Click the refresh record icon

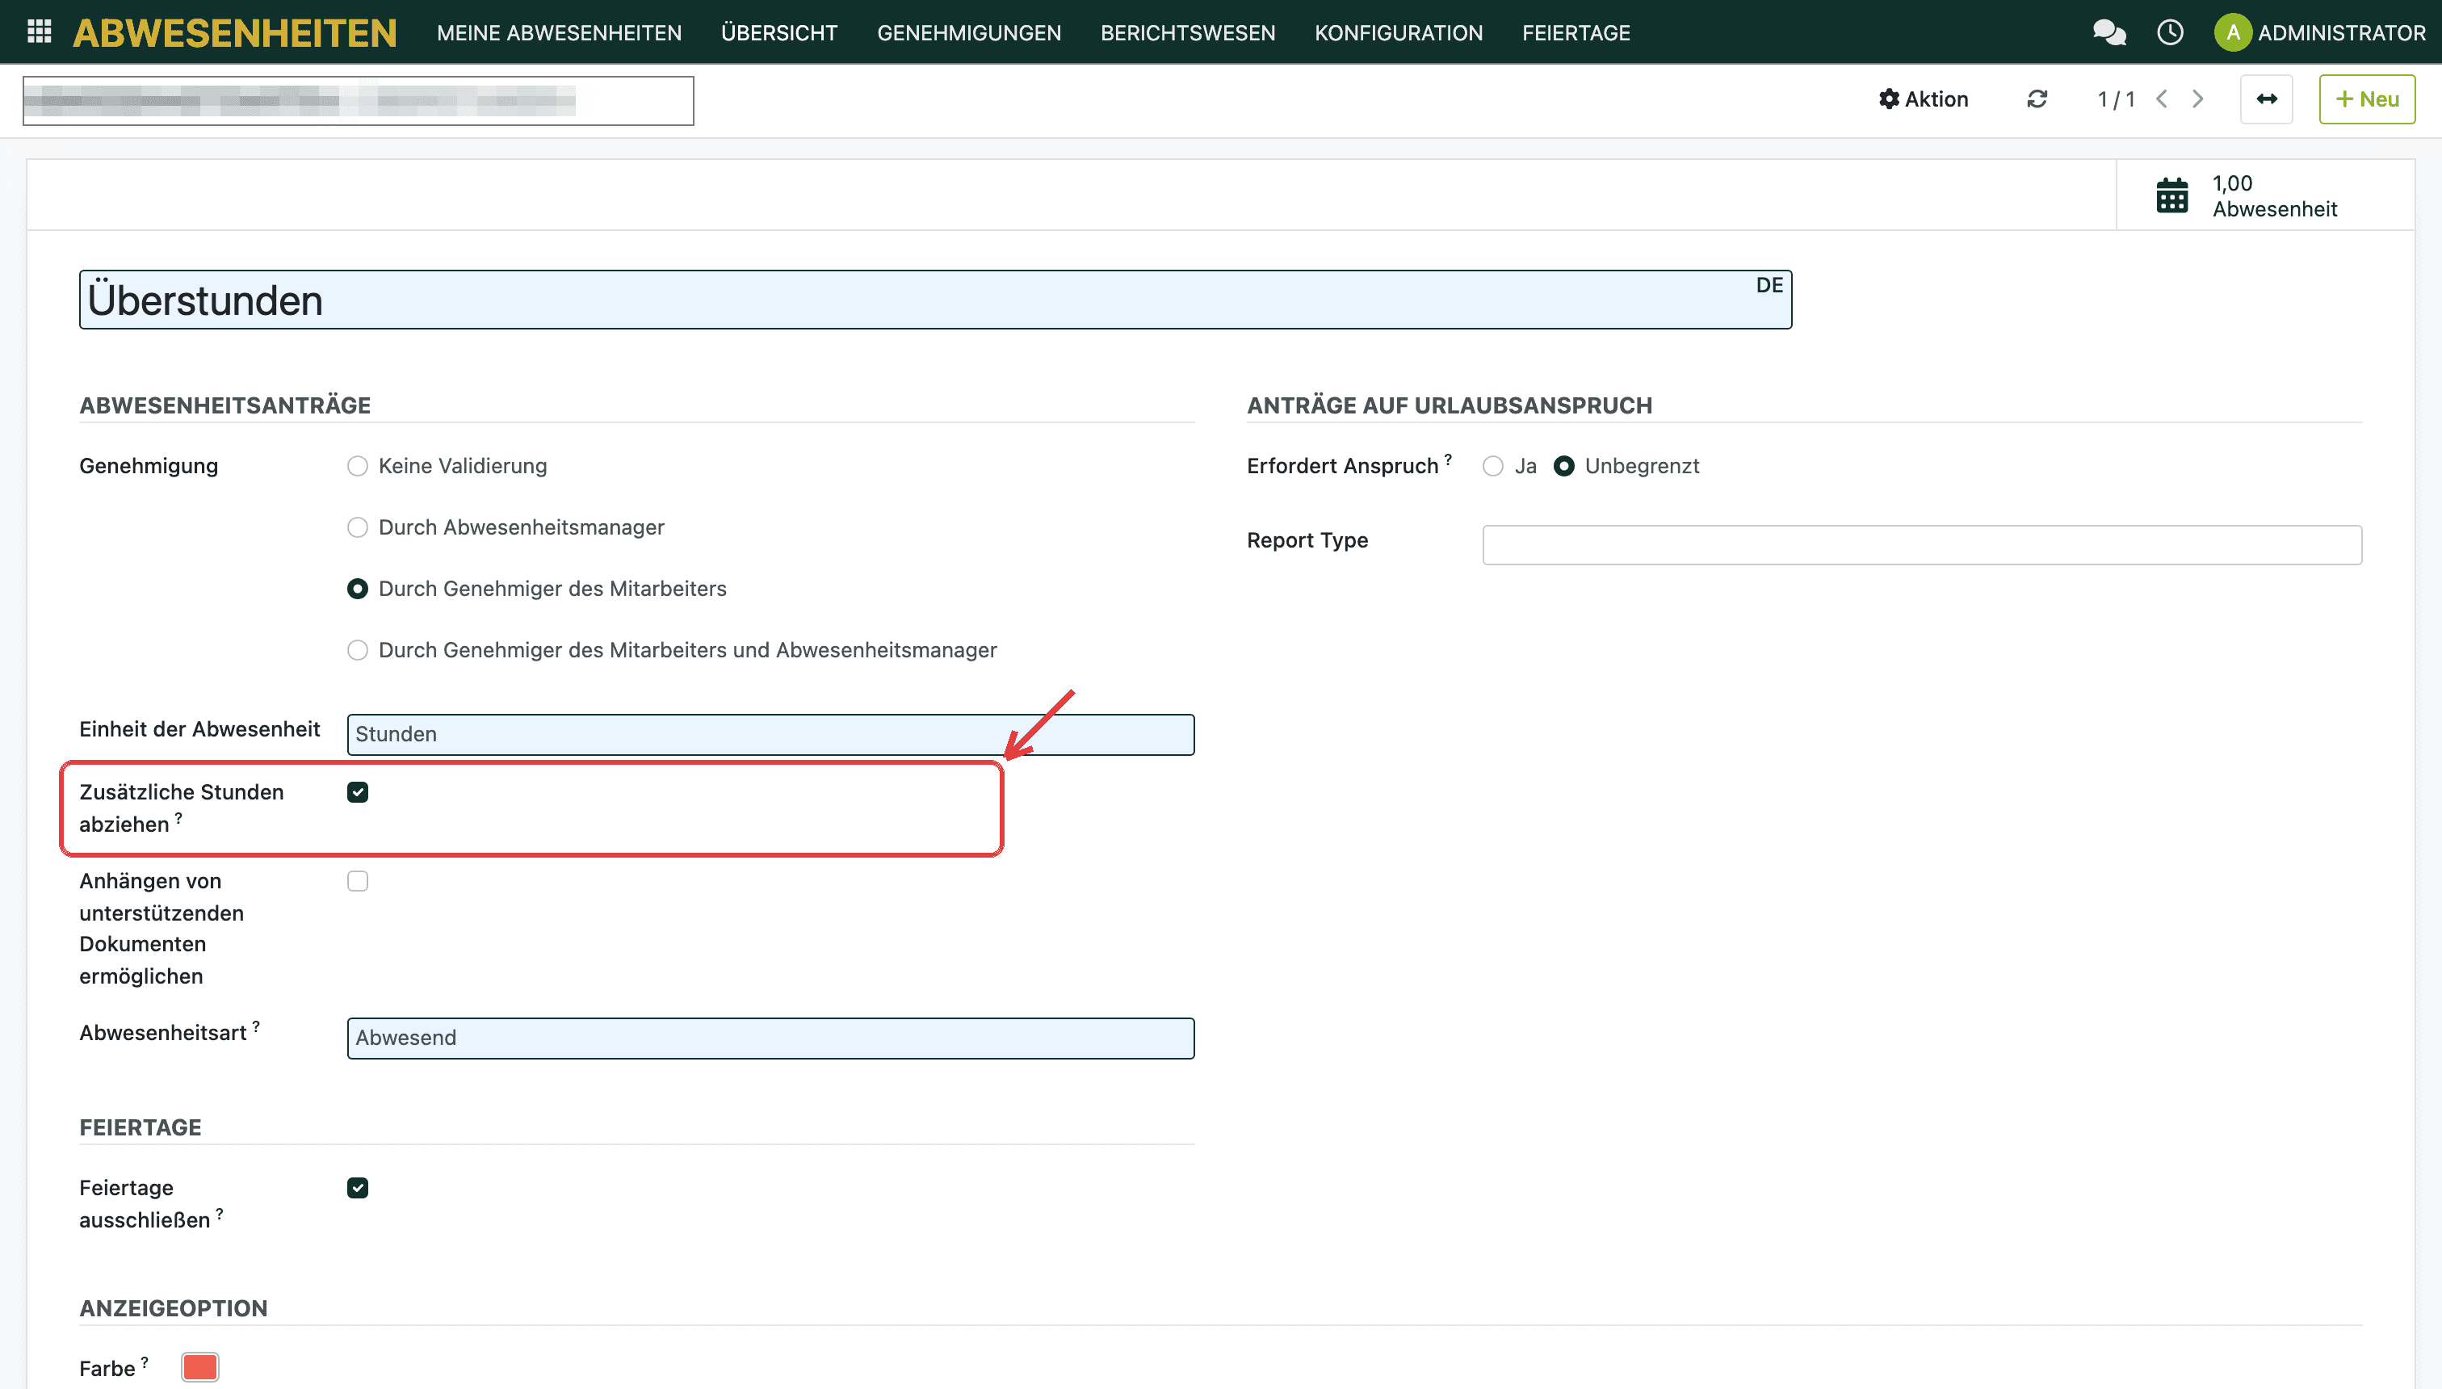[2037, 99]
